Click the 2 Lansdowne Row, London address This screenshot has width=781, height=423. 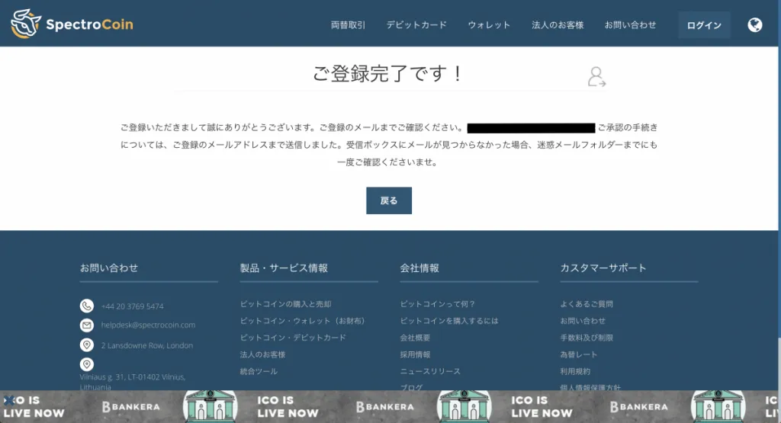click(x=147, y=345)
